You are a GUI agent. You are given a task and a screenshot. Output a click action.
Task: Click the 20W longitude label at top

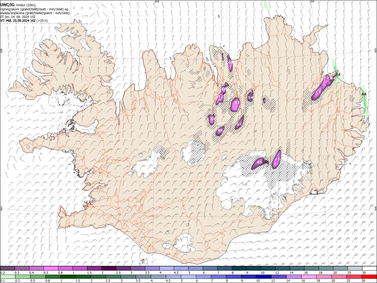tap(157, 1)
